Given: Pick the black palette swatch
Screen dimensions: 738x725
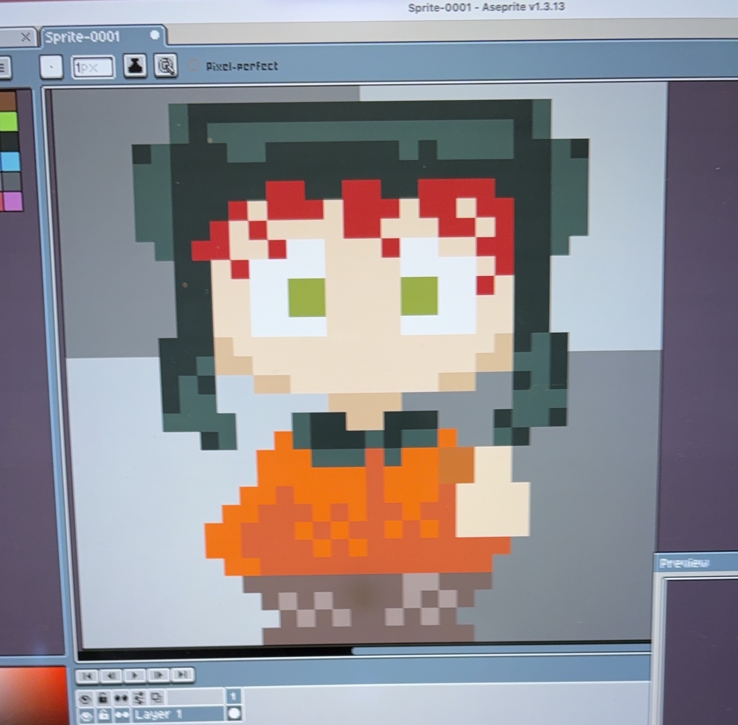Looking at the screenshot, I should point(9,141).
